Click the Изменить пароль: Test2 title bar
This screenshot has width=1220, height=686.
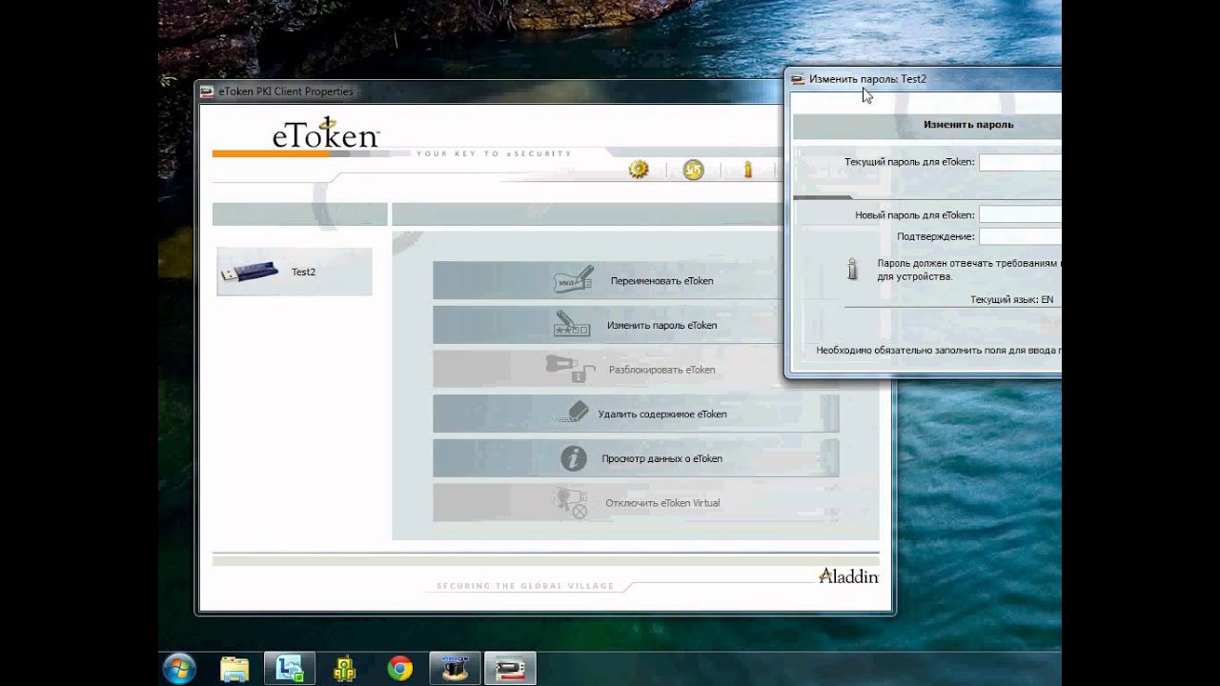coord(923,79)
